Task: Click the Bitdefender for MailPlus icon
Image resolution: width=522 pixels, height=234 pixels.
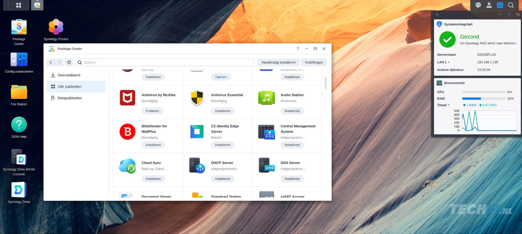Action: coord(127,132)
